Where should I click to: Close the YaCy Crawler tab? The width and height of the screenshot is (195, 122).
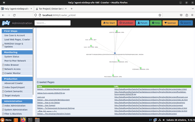(31, 9)
